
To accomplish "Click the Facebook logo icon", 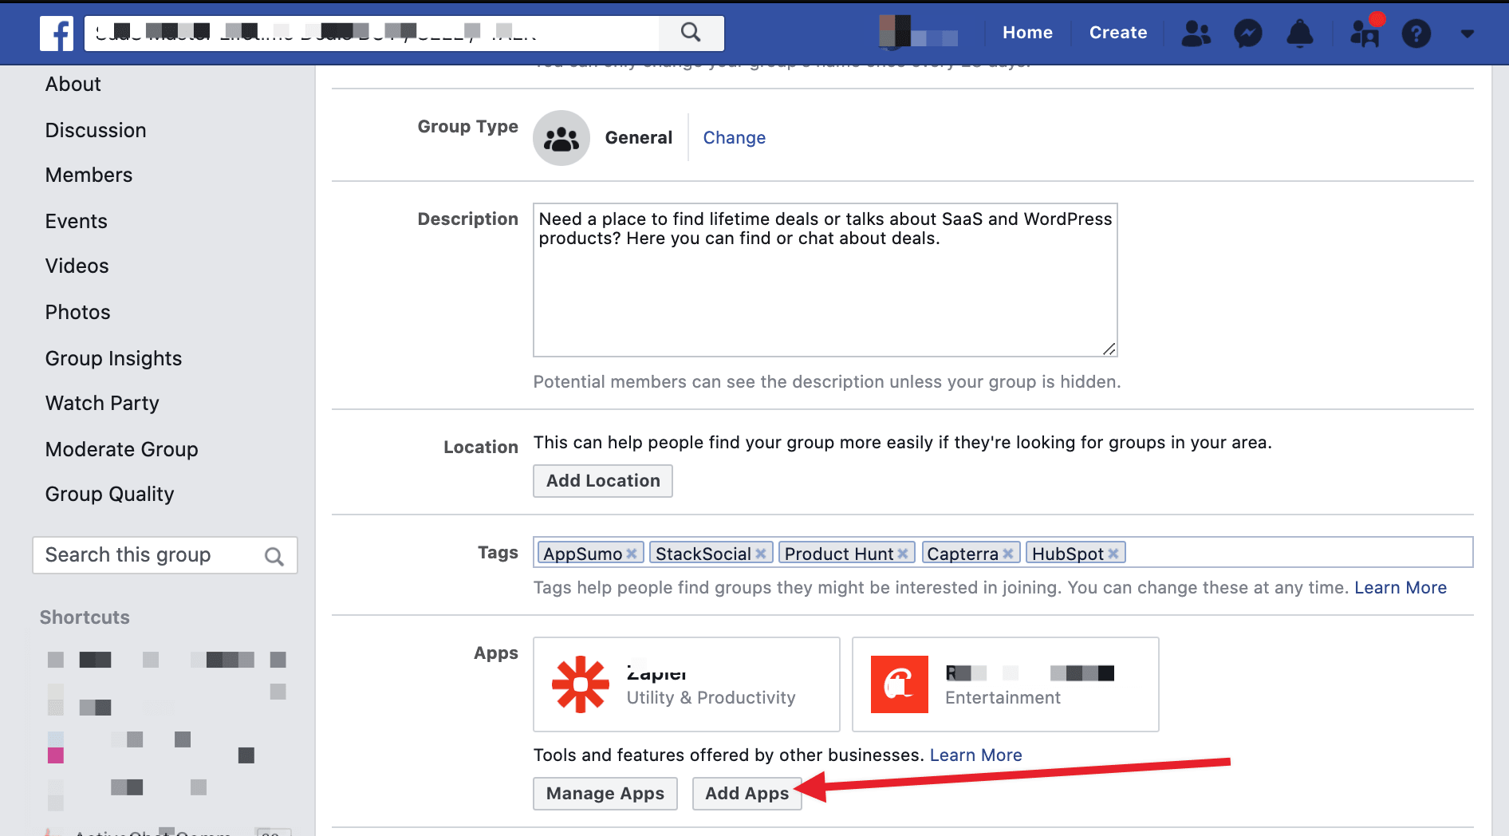I will pyautogui.click(x=57, y=34).
